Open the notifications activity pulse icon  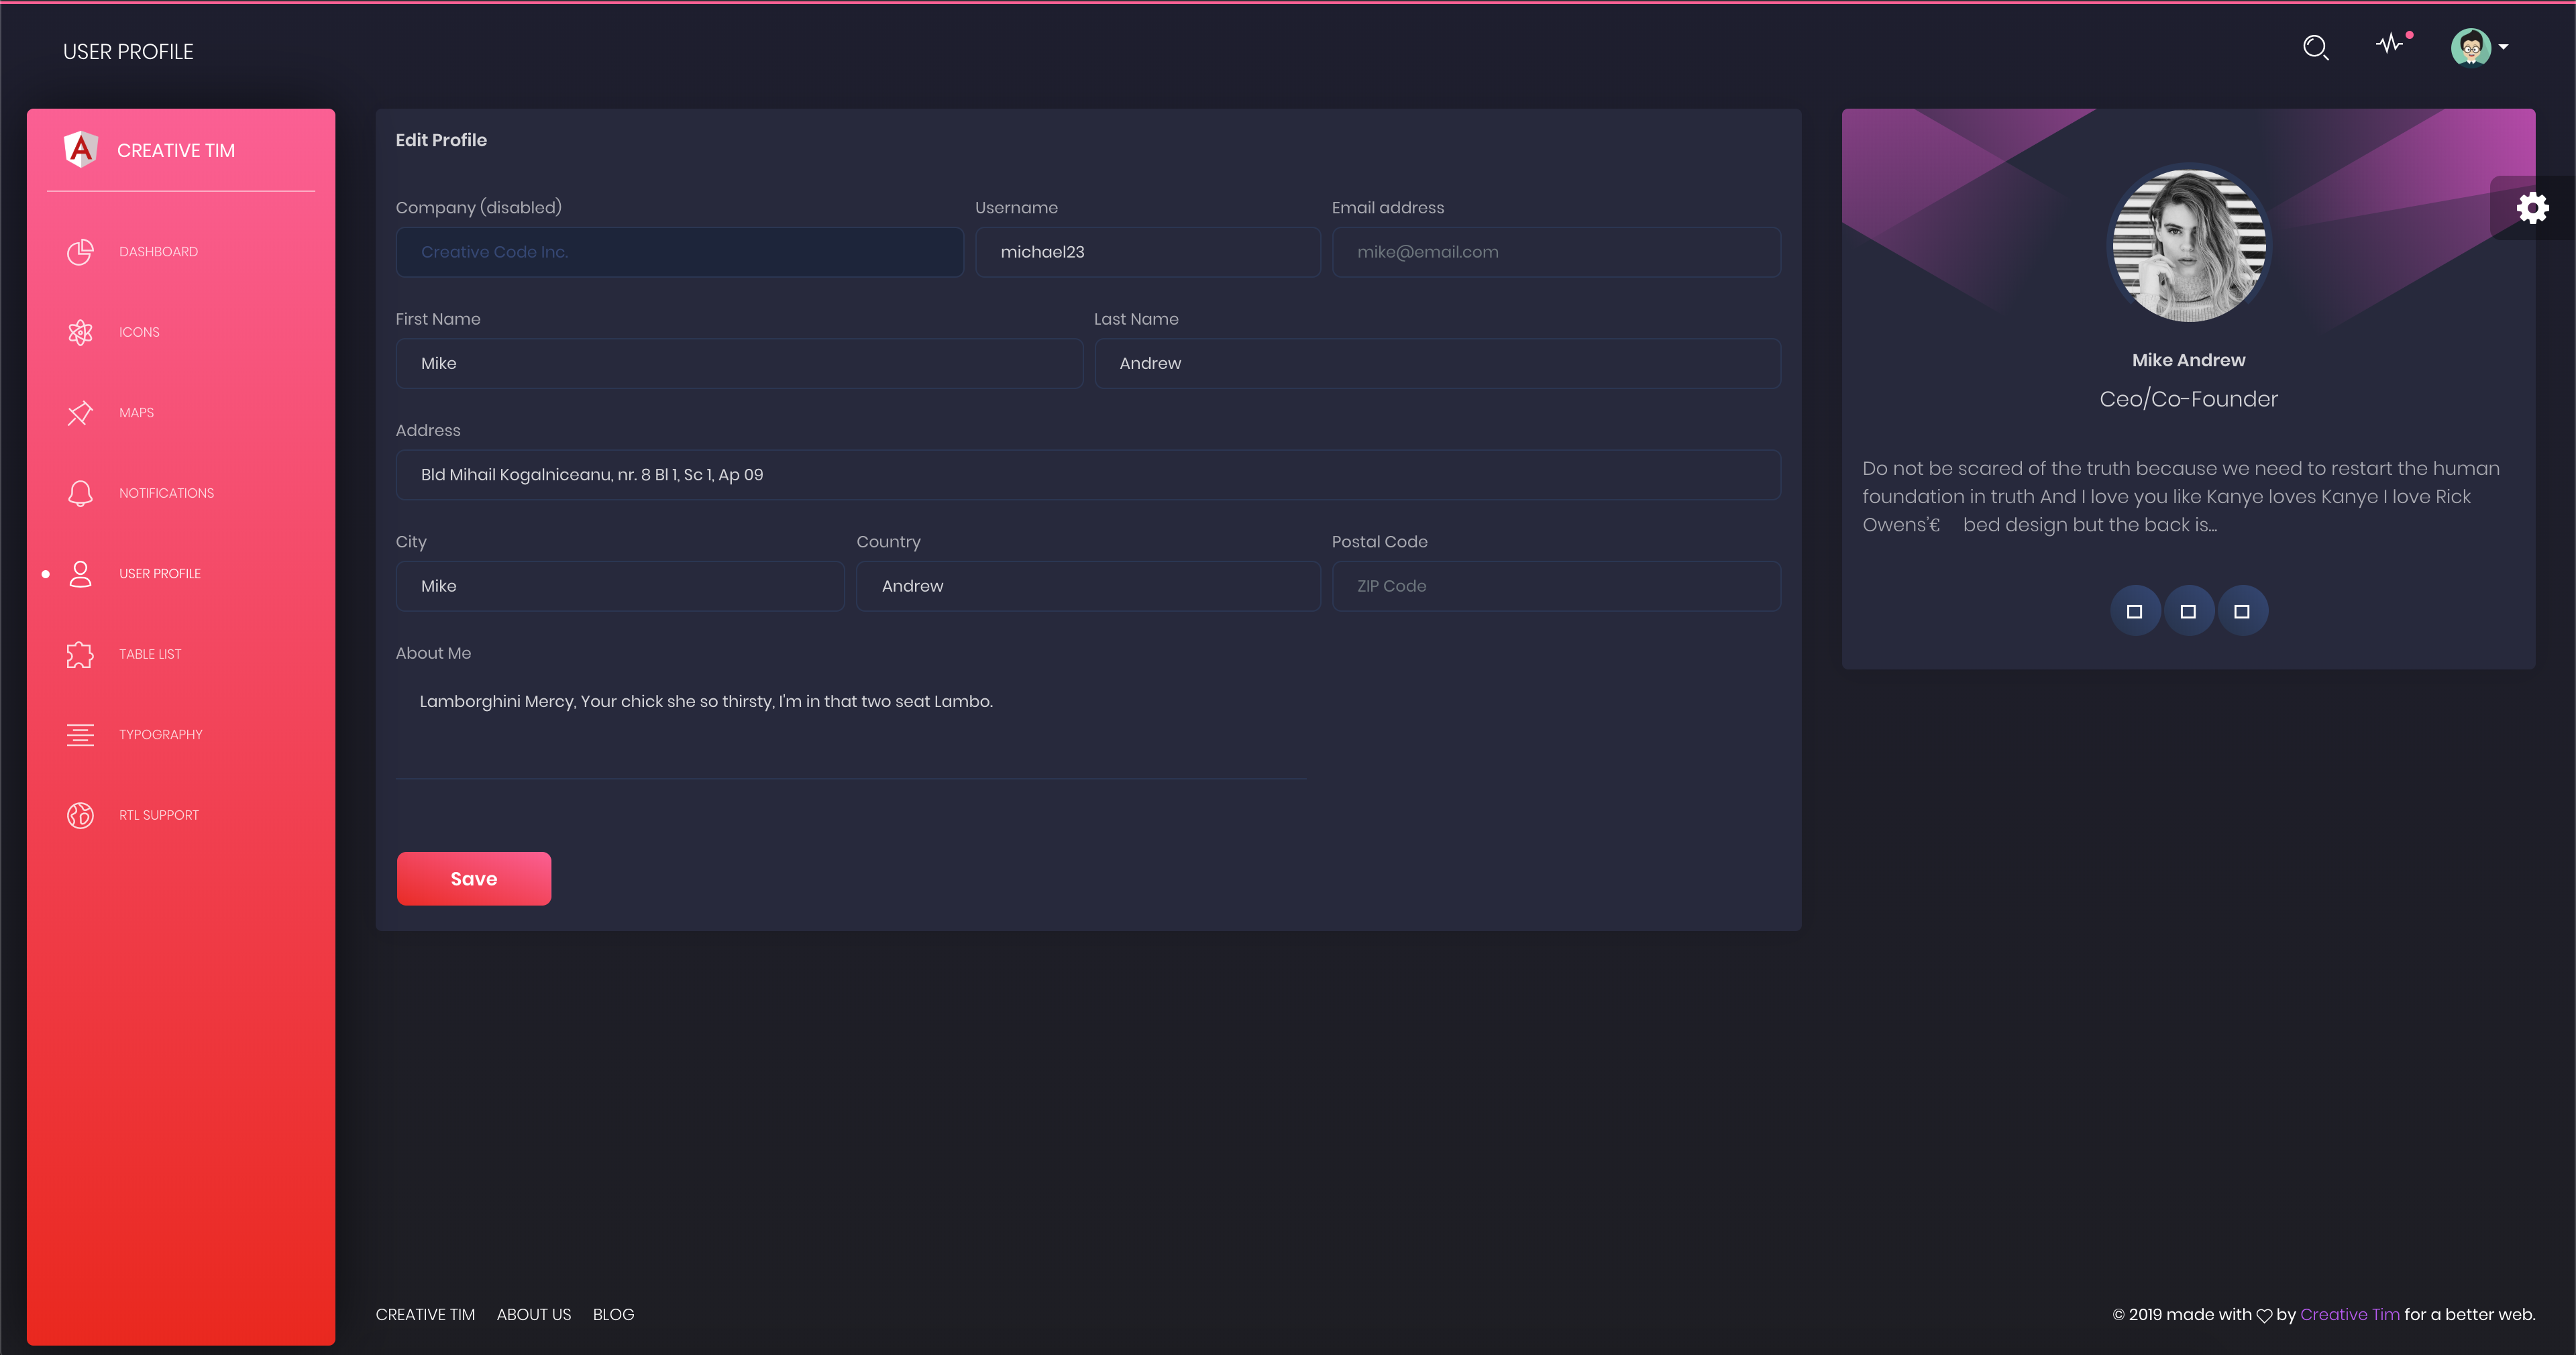click(x=2390, y=44)
